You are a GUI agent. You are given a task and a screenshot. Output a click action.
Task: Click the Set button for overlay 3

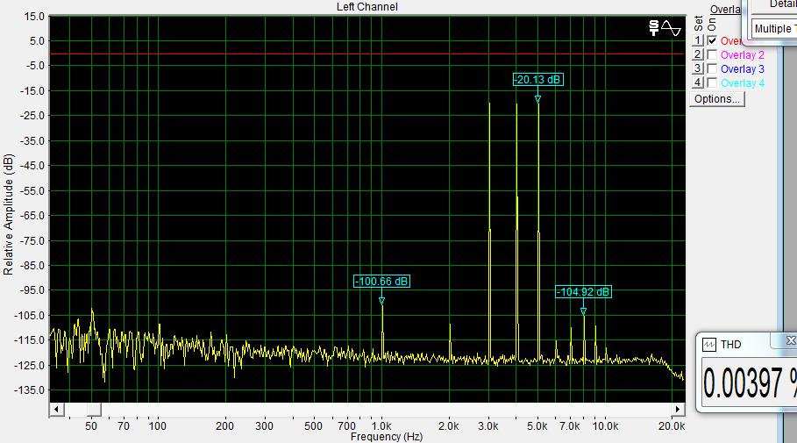point(698,68)
